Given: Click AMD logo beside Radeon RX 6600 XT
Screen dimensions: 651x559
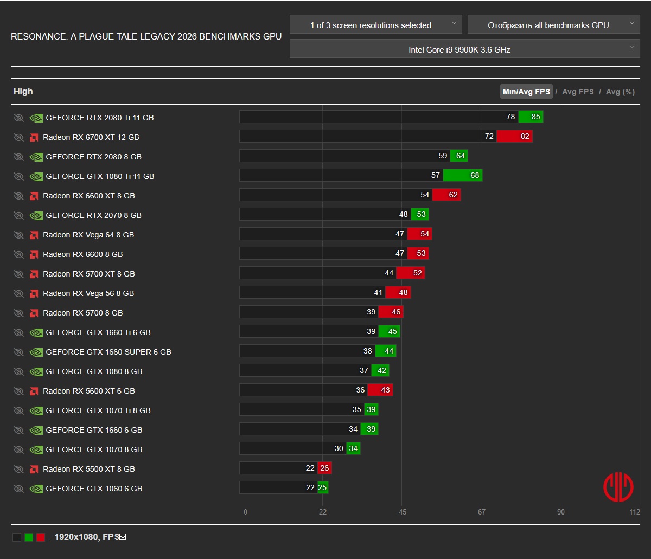Looking at the screenshot, I should tap(34, 196).
